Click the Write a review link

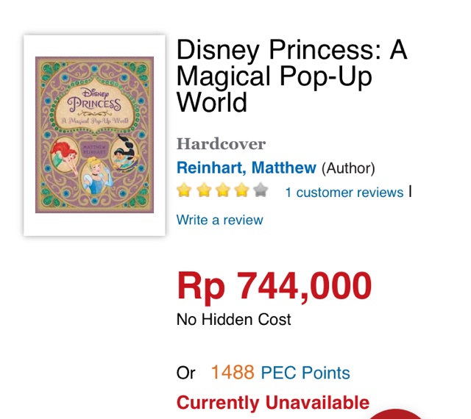219,220
